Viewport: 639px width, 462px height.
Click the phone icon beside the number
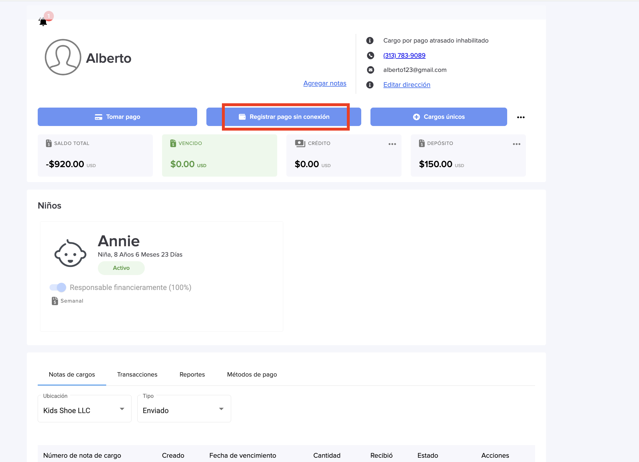click(x=370, y=55)
